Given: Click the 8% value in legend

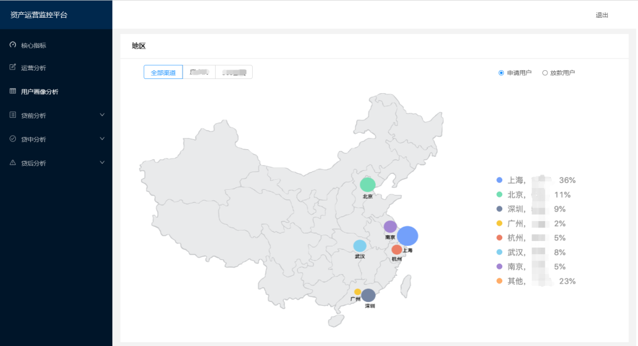Looking at the screenshot, I should (560, 253).
